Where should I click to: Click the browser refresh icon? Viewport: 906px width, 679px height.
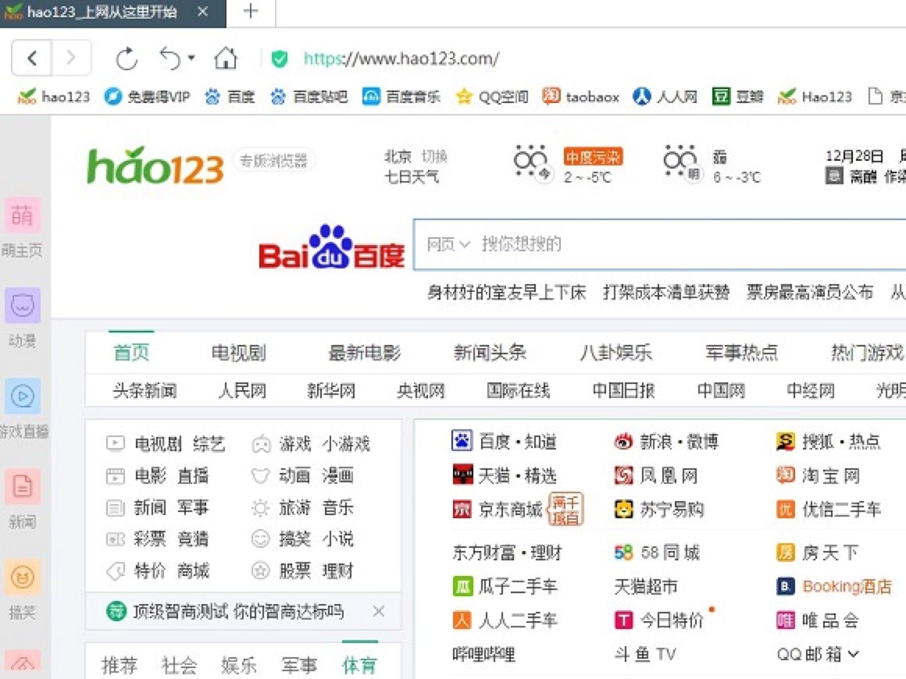click(127, 58)
